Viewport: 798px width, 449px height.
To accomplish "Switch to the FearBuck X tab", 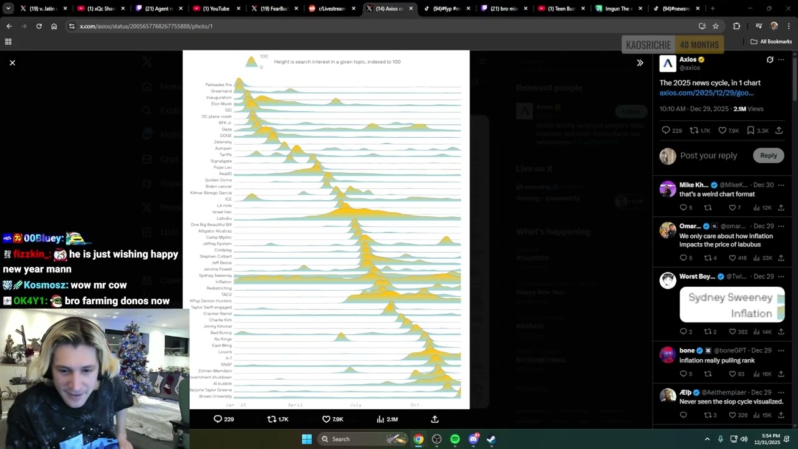I will point(276,9).
